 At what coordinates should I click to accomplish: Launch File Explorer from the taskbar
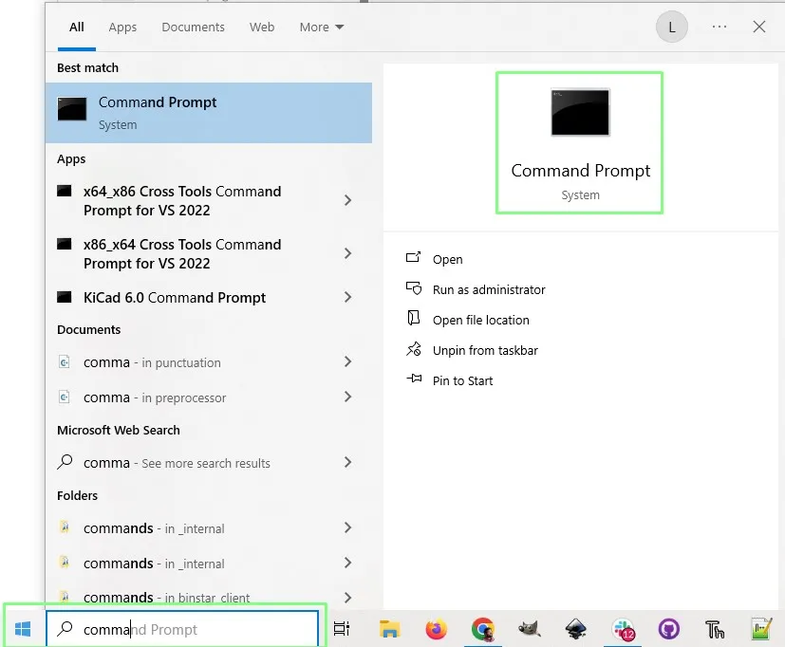389,629
